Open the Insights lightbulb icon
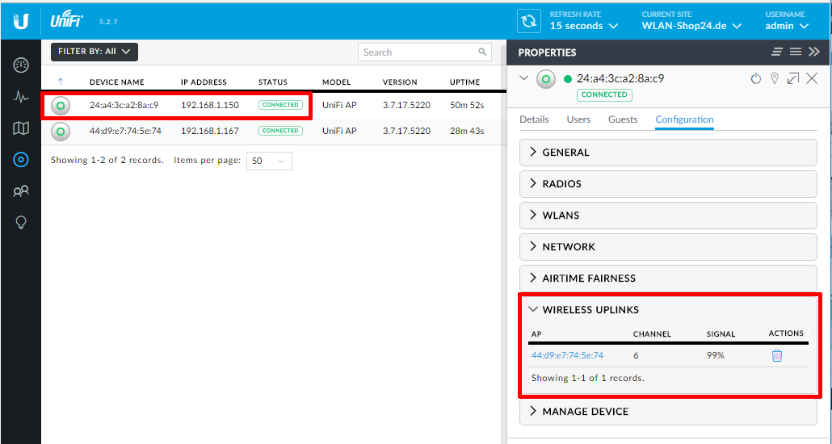This screenshot has width=832, height=444. click(21, 222)
